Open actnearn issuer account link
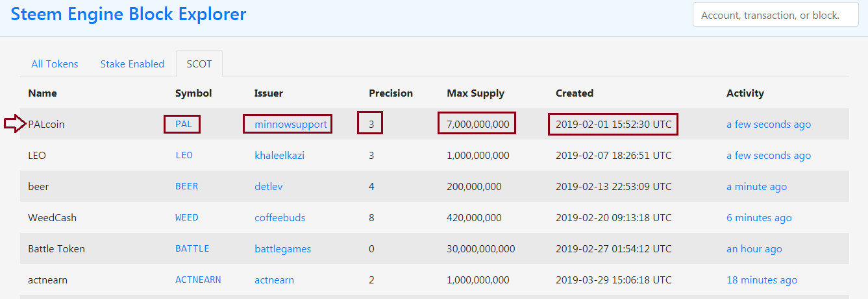The width and height of the screenshot is (868, 299). pyautogui.click(x=274, y=280)
